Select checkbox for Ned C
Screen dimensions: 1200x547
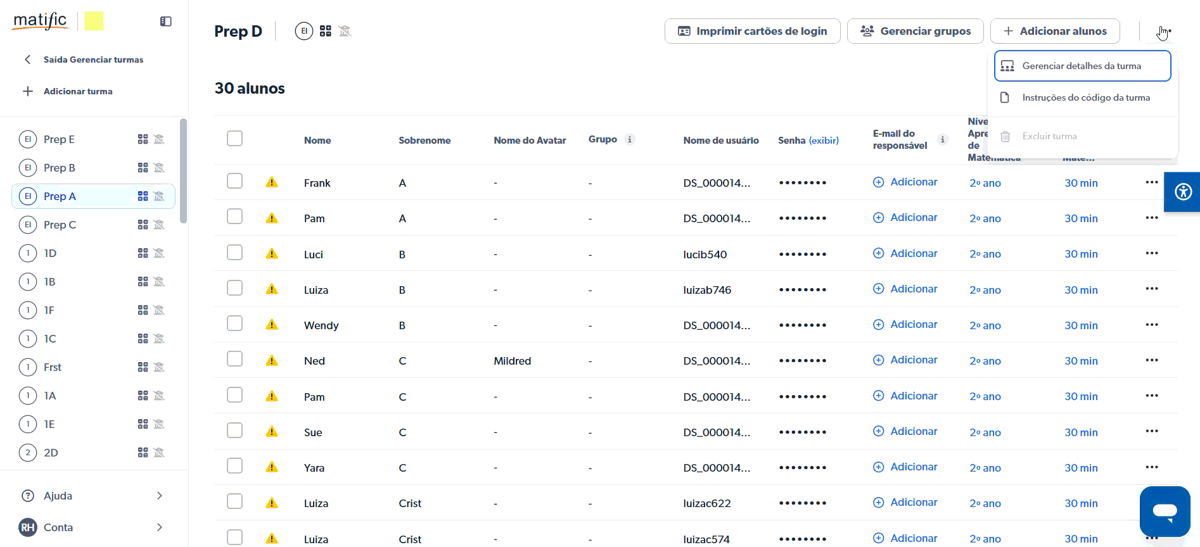point(235,360)
